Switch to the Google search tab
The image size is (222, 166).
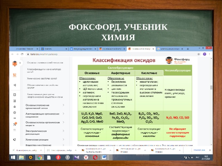170,49
